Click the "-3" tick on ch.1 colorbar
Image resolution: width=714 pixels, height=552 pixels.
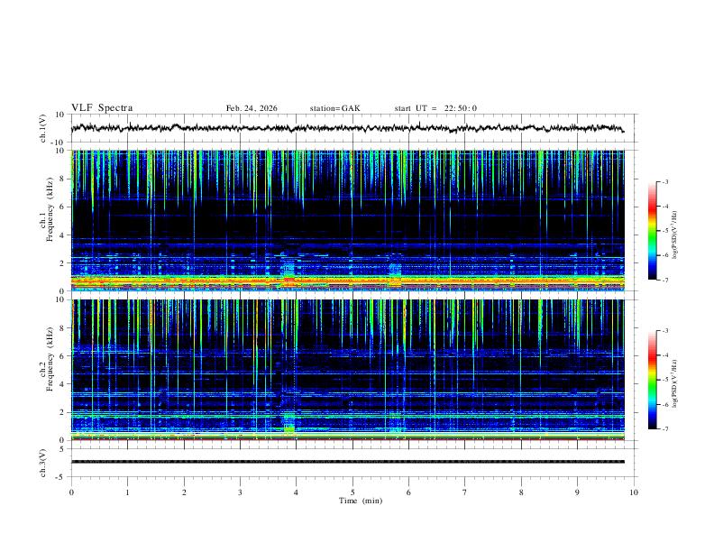click(x=664, y=181)
